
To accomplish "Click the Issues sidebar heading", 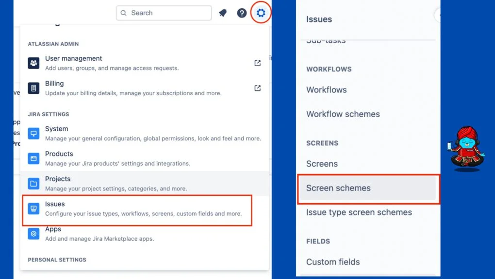I will click(x=319, y=19).
